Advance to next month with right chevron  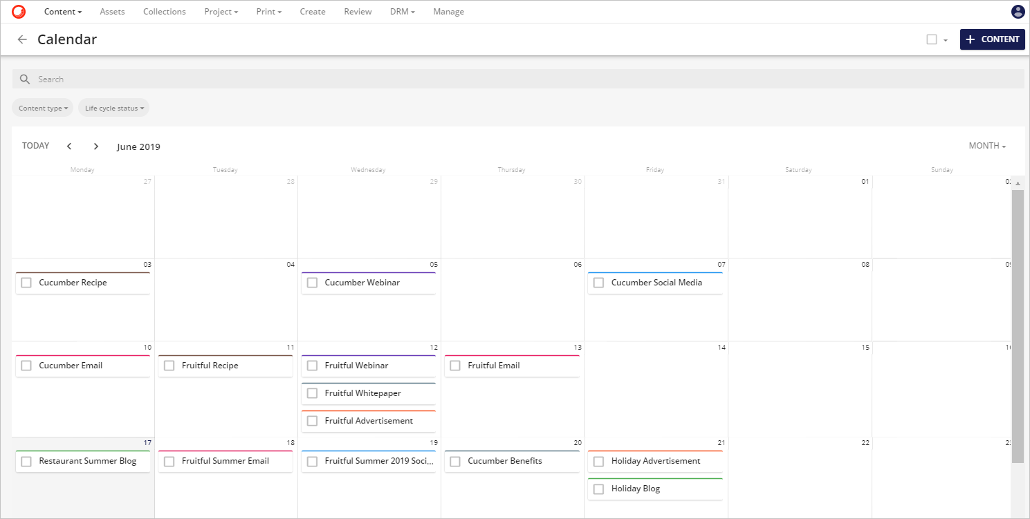click(96, 147)
